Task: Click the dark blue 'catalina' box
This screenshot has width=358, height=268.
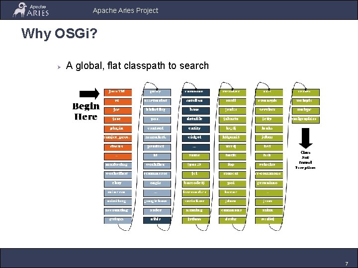Action: pyautogui.click(x=196, y=102)
